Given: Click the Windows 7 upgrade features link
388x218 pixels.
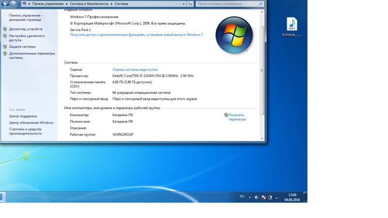Looking at the screenshot, I should pos(136,35).
